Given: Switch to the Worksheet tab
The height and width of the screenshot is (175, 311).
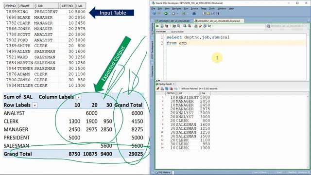Looking at the screenshot, I should click(x=161, y=32).
